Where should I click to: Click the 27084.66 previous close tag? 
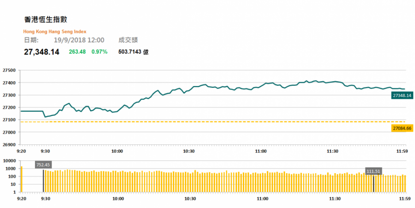click(x=402, y=128)
